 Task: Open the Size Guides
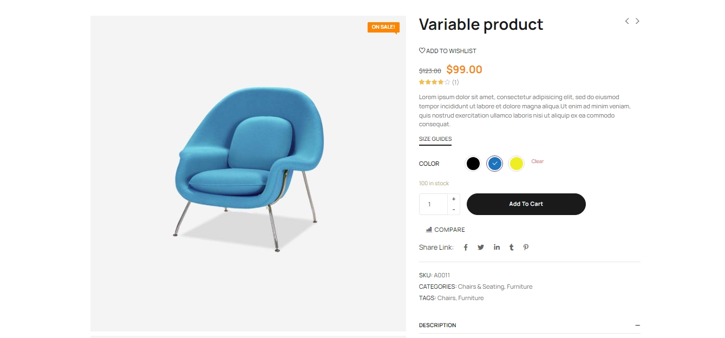pyautogui.click(x=435, y=138)
